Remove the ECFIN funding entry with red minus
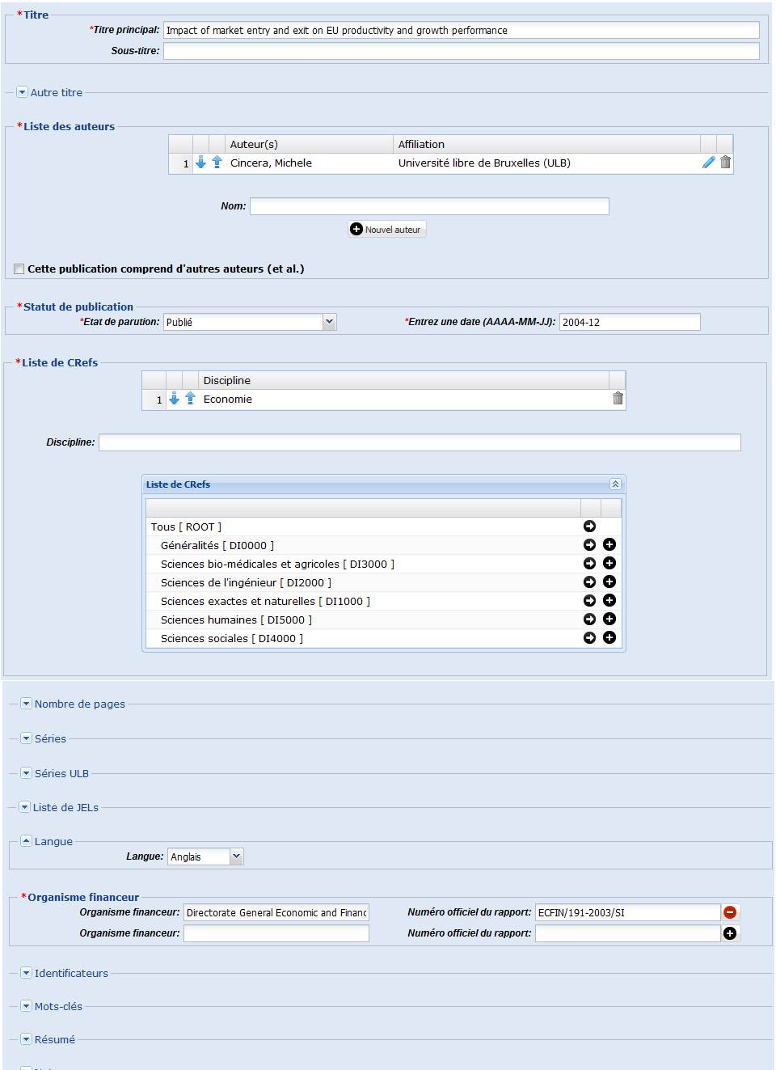Viewport: 776px width, 1070px height. [730, 912]
